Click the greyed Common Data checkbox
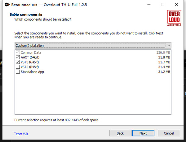186x142 pixels. [x=18, y=52]
